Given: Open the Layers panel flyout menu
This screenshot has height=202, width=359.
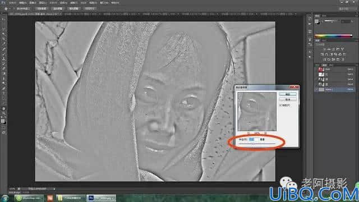Looking at the screenshot, I should click(357, 65).
